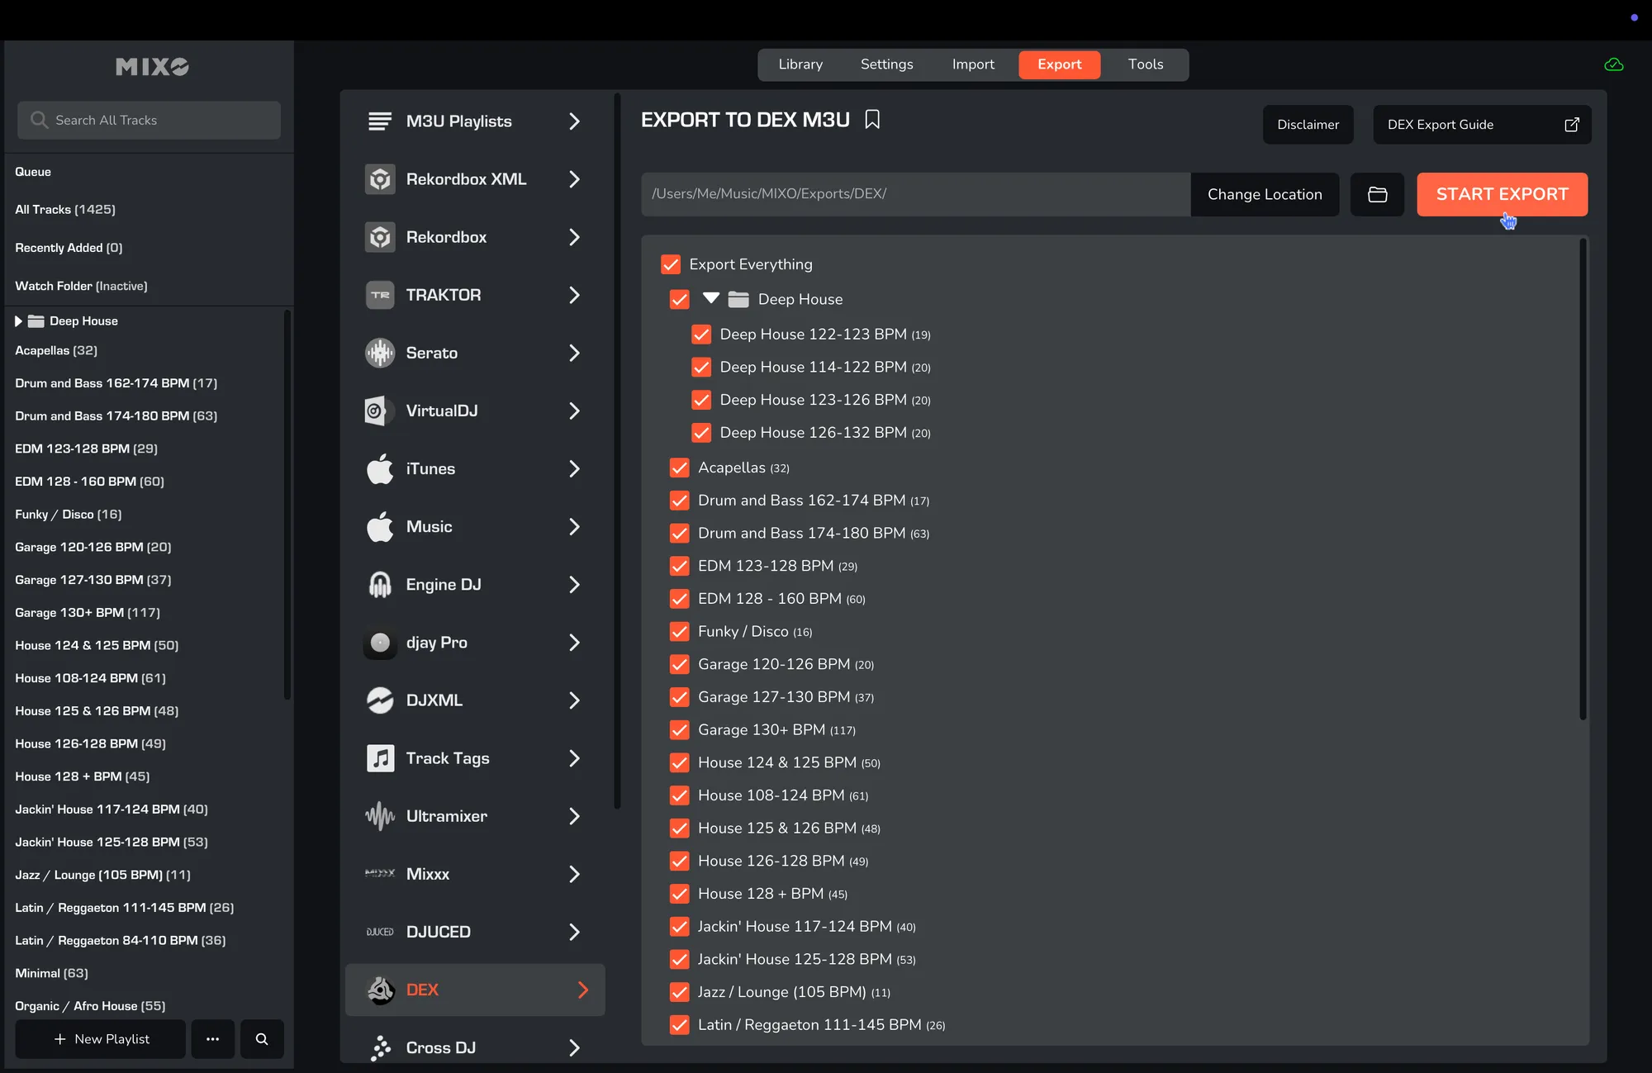Click the playlist search magnifier icon
The width and height of the screenshot is (1652, 1073).
[x=262, y=1039]
